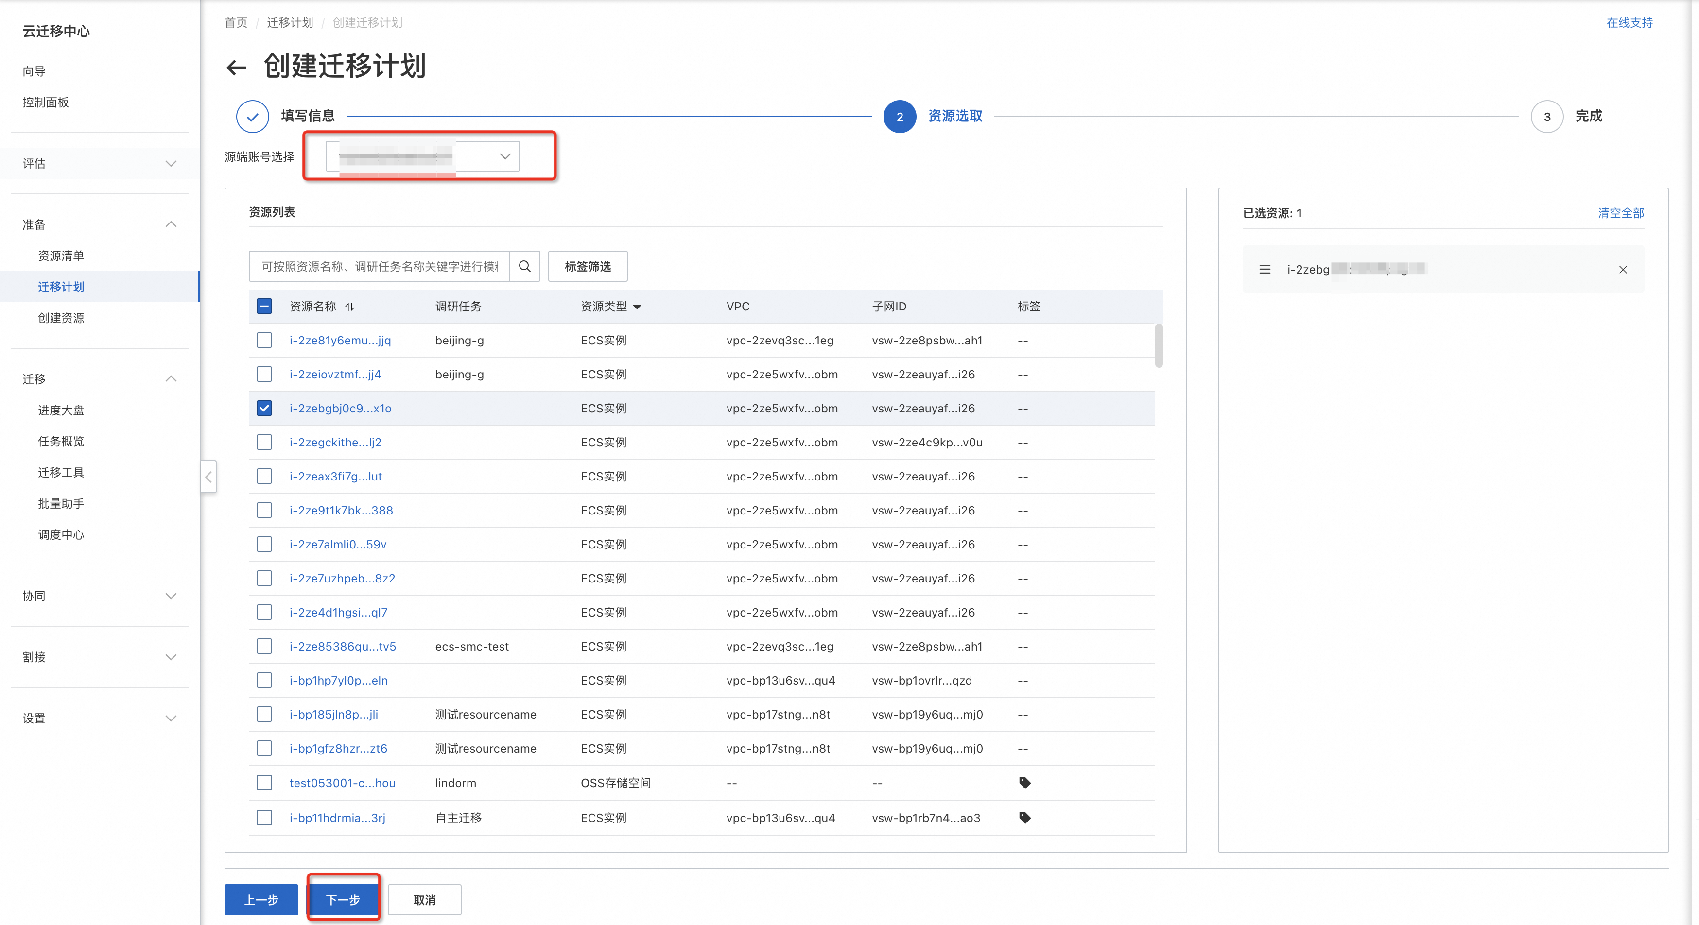Click 清空全部 to clear selections

pos(1620,213)
